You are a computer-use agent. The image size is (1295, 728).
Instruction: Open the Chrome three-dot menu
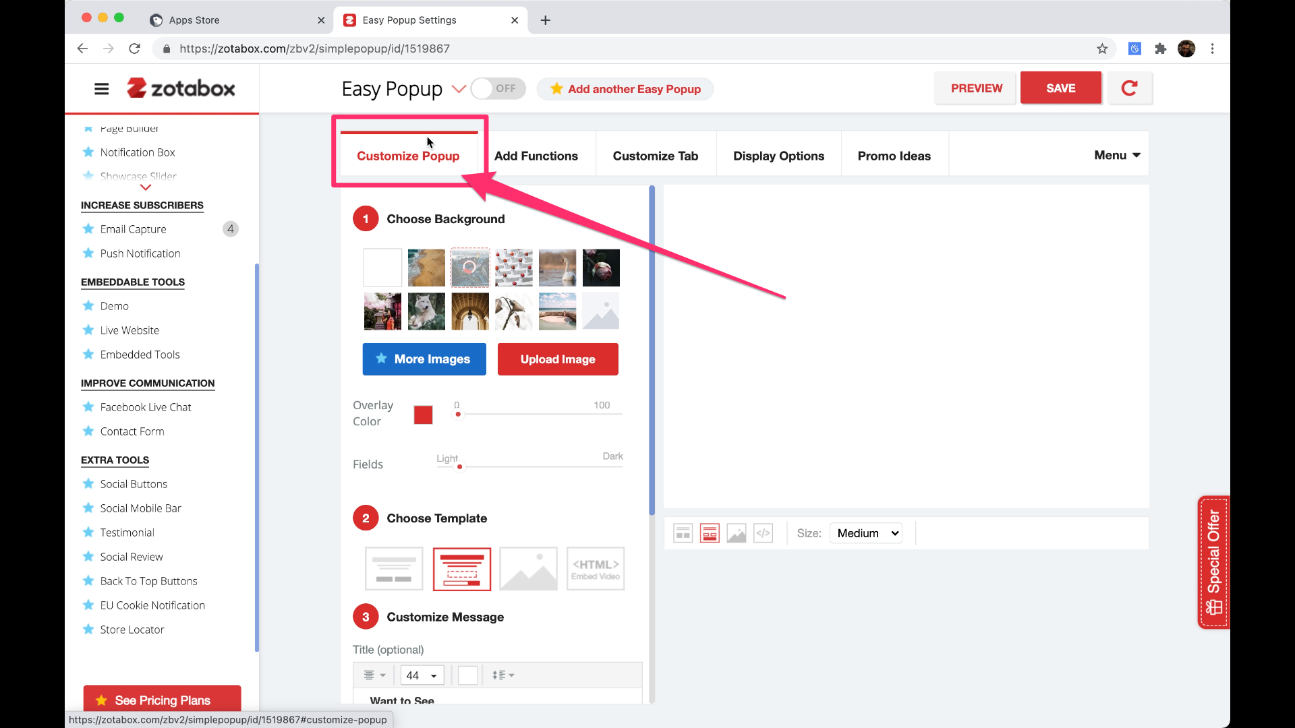click(1212, 49)
